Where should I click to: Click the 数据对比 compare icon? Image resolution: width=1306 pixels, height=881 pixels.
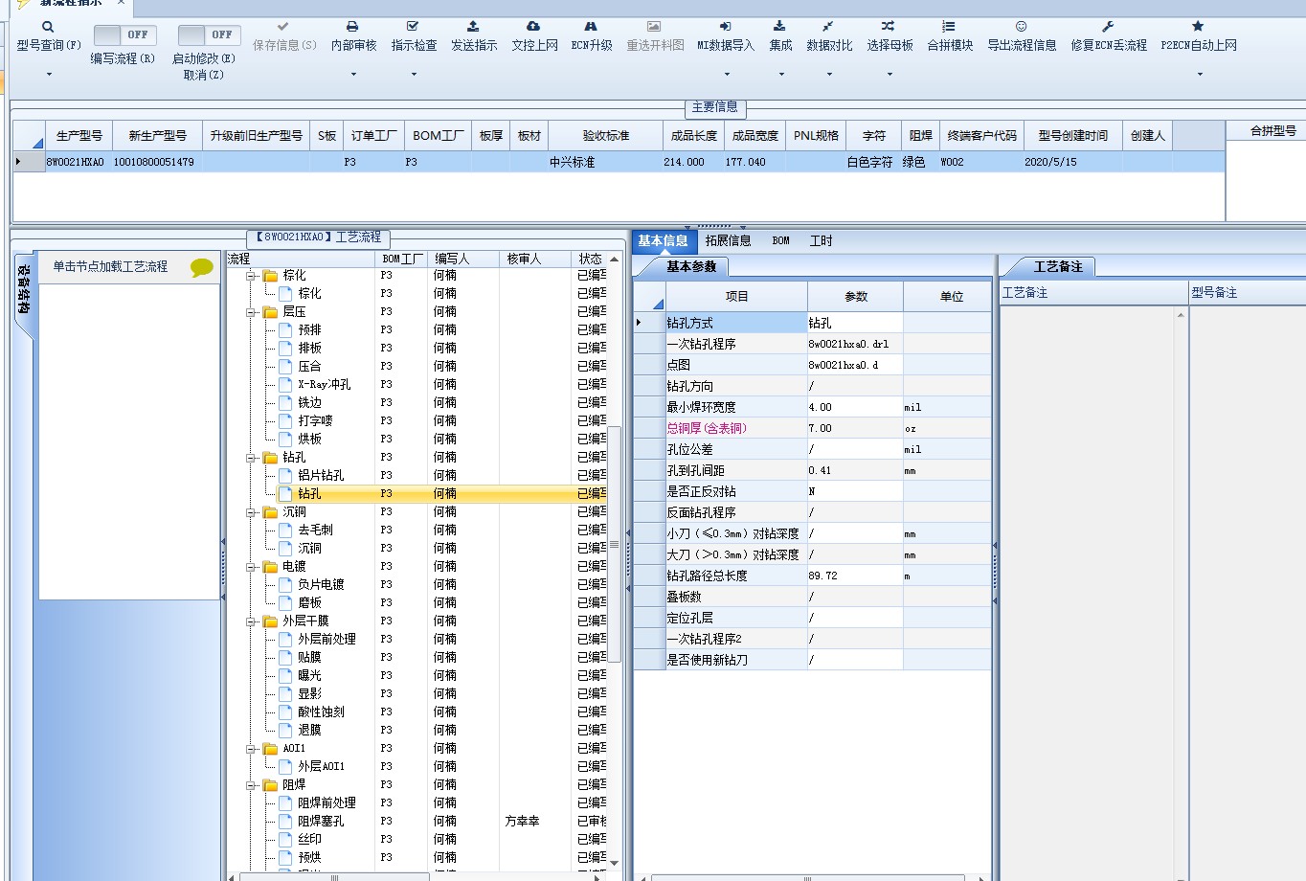(x=828, y=27)
